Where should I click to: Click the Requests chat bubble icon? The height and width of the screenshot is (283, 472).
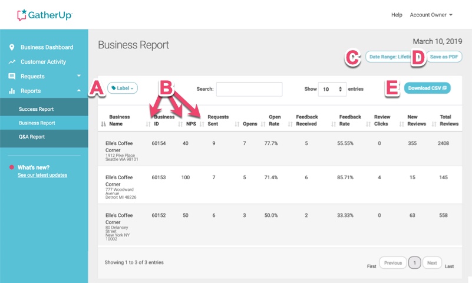12,76
